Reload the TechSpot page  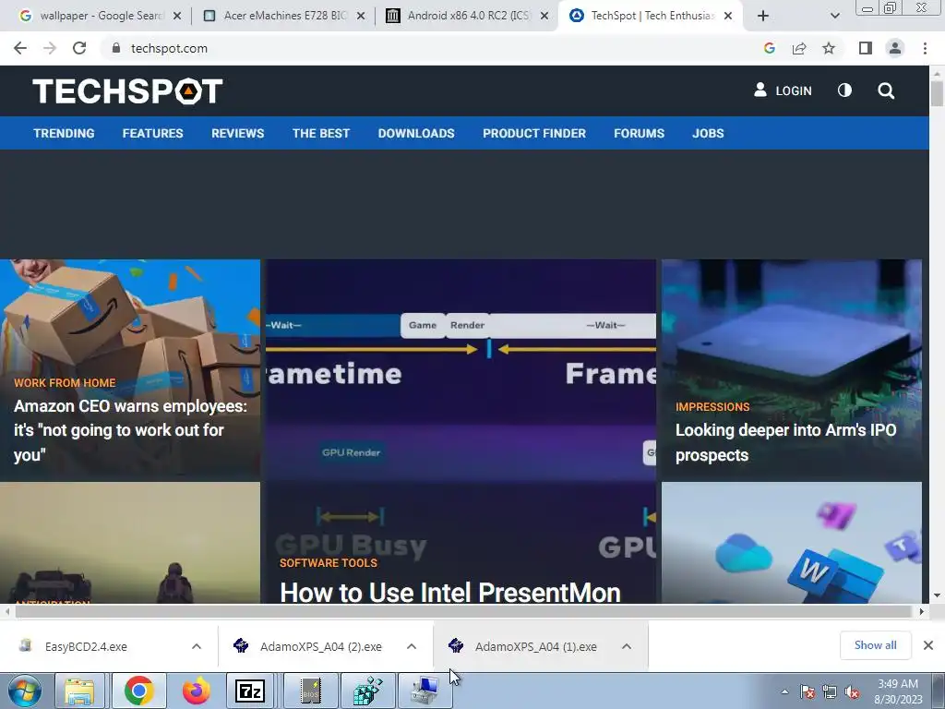[x=79, y=48]
